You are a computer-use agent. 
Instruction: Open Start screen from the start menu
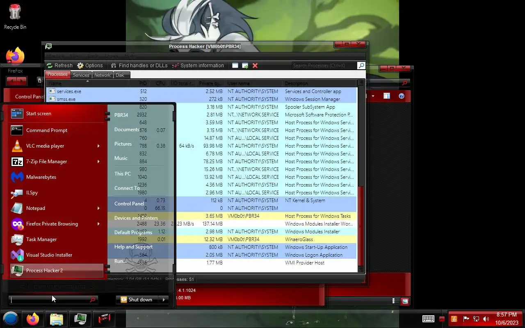(57, 114)
